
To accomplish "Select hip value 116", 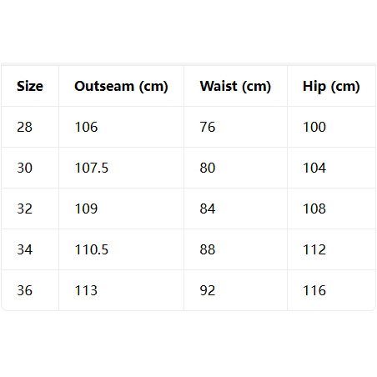I will click(x=314, y=290).
